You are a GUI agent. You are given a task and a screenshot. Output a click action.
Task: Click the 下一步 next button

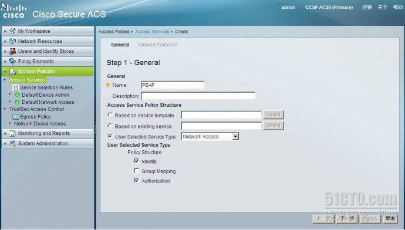click(347, 219)
